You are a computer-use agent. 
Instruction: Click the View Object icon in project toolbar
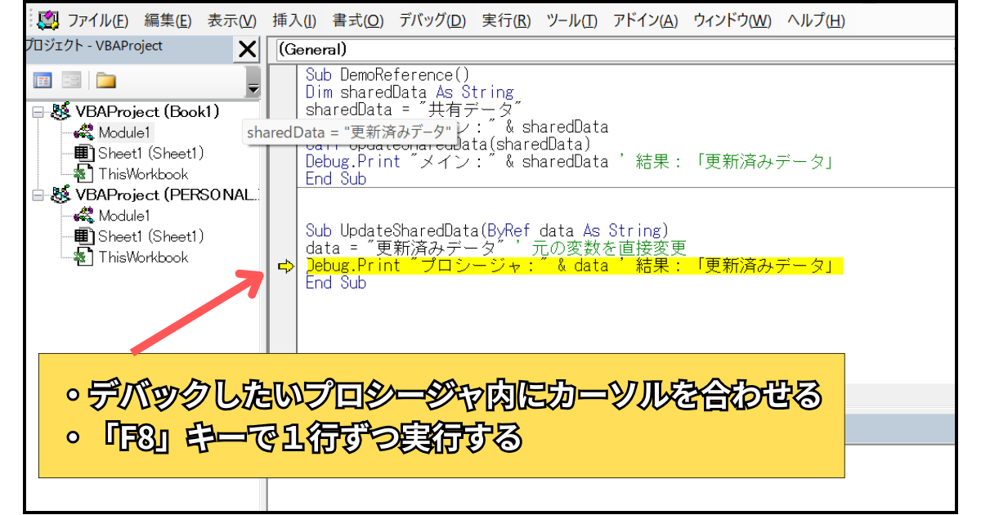72,80
